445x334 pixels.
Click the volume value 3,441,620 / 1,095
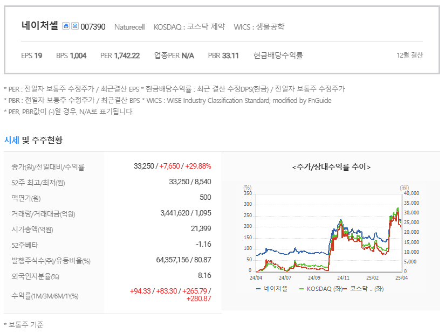(186, 213)
